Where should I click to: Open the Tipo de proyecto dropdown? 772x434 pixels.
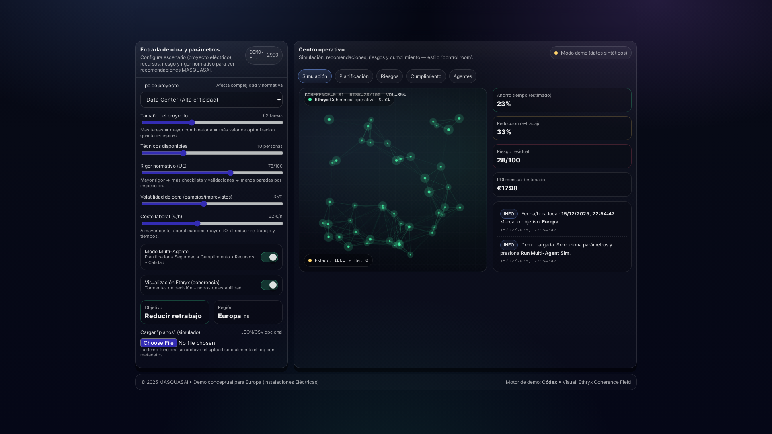[x=211, y=100]
